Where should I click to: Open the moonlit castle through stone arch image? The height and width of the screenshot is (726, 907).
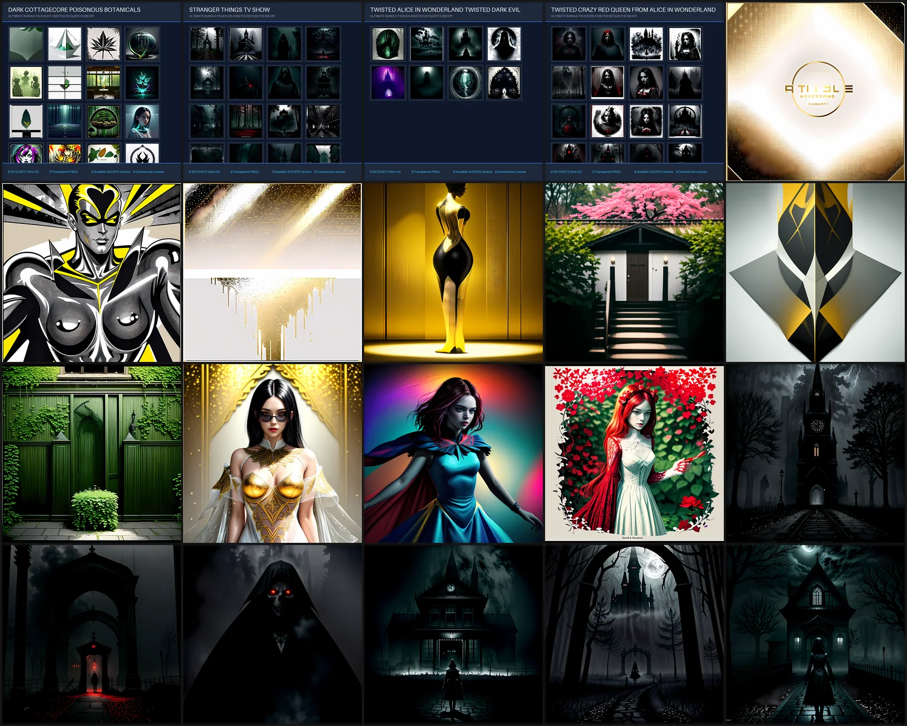click(634, 634)
